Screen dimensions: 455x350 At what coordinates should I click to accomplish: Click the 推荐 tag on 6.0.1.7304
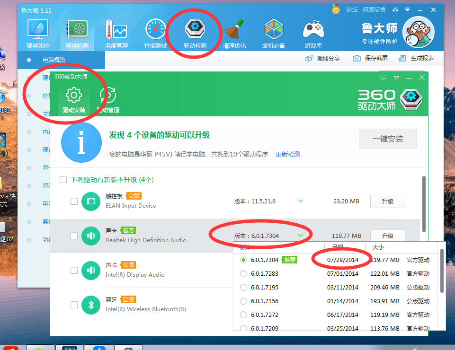290,260
